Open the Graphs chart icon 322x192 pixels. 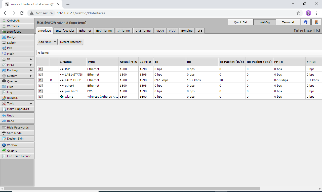[4, 151]
